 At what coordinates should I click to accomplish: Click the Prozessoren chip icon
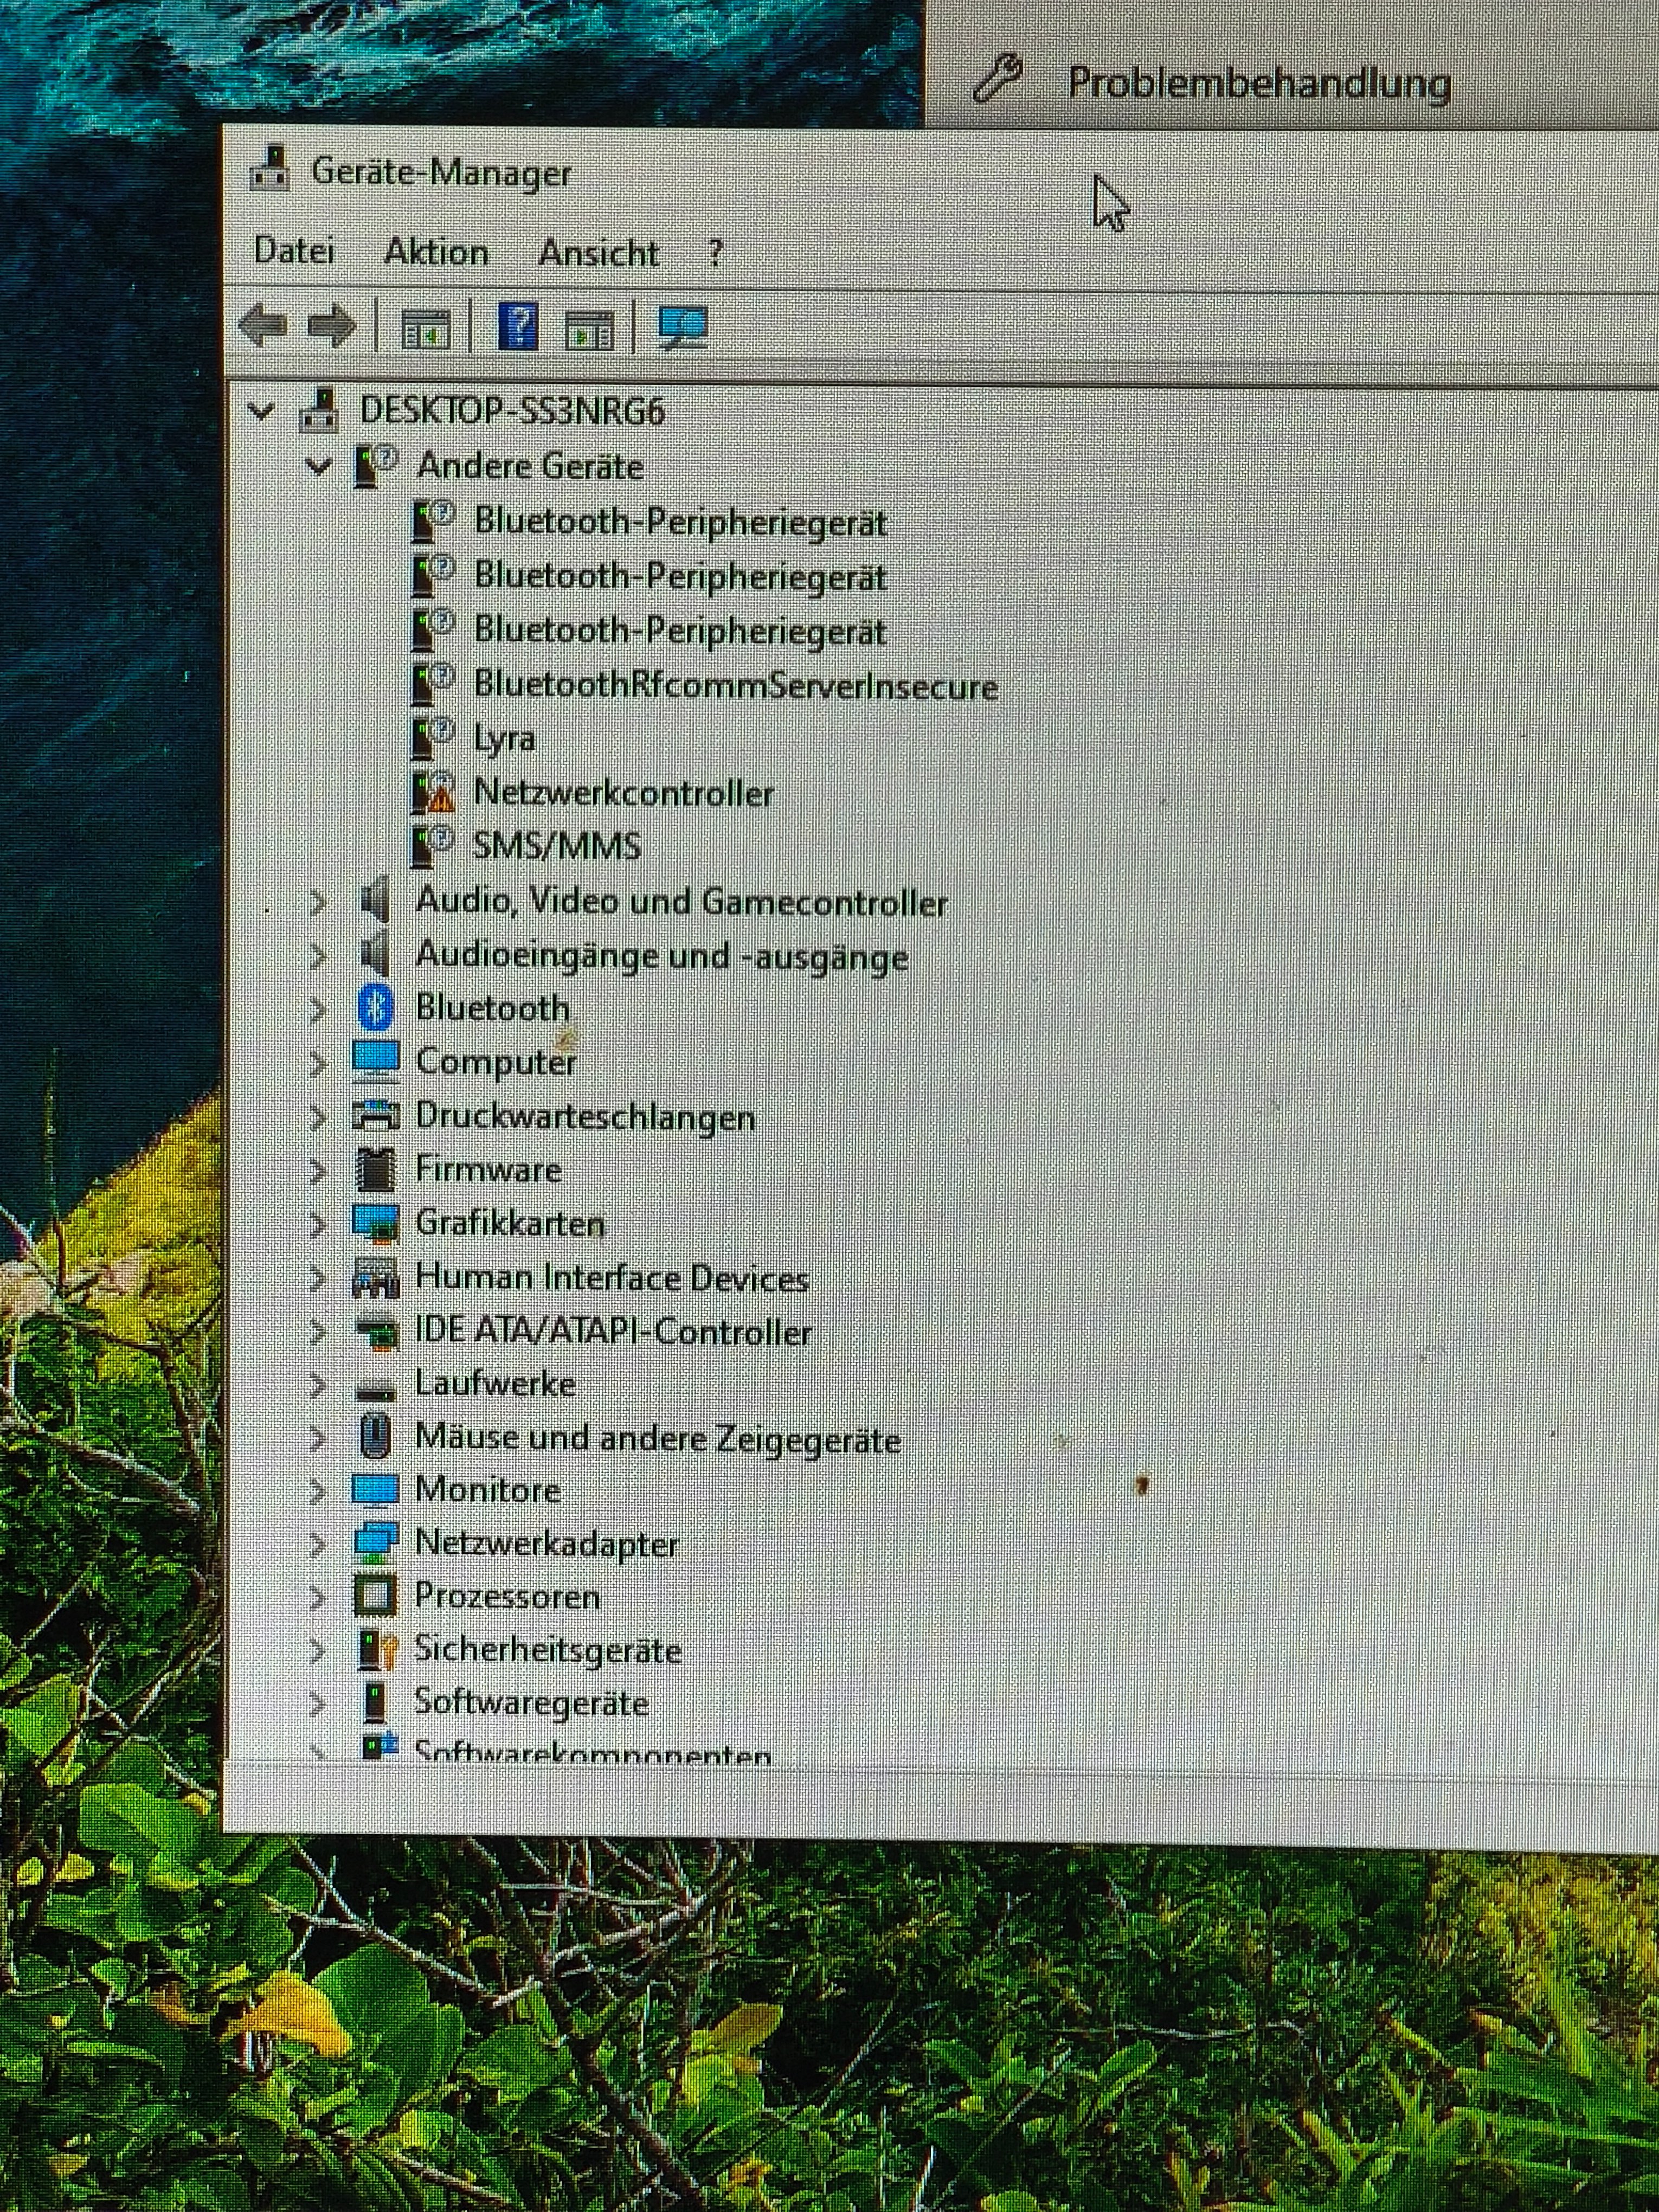click(x=376, y=1597)
